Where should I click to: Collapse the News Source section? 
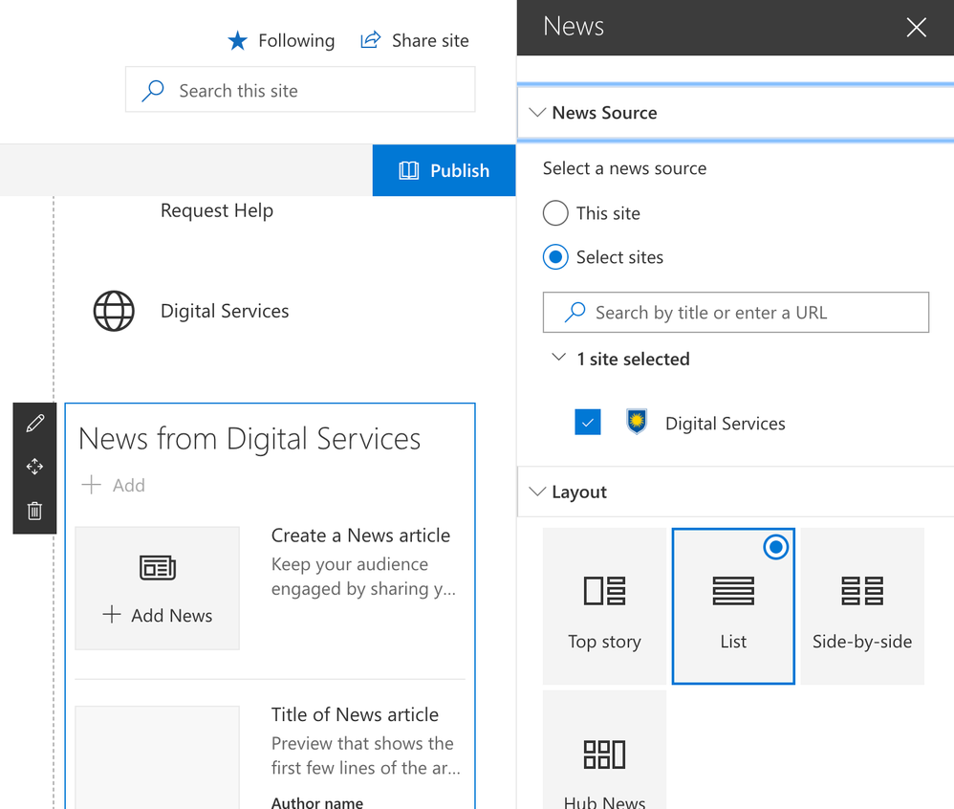click(536, 113)
